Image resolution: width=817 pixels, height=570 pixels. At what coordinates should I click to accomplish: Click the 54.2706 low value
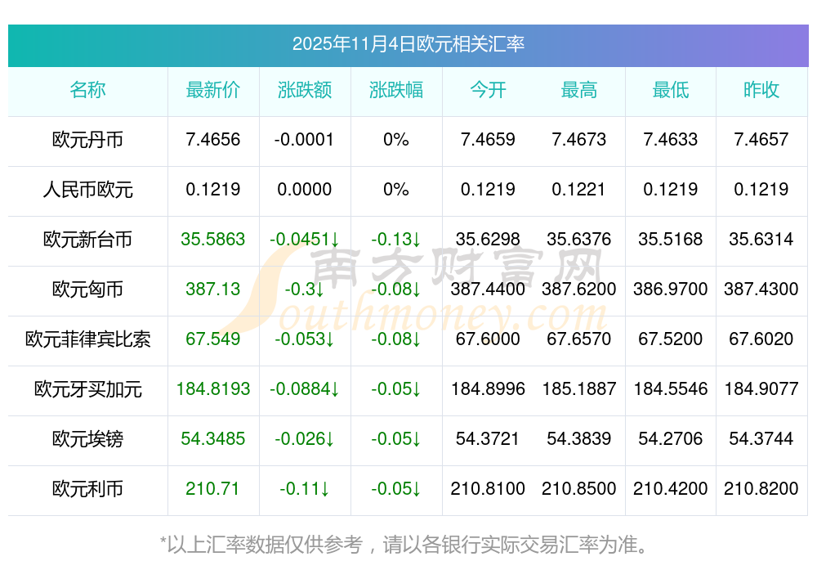click(x=671, y=438)
